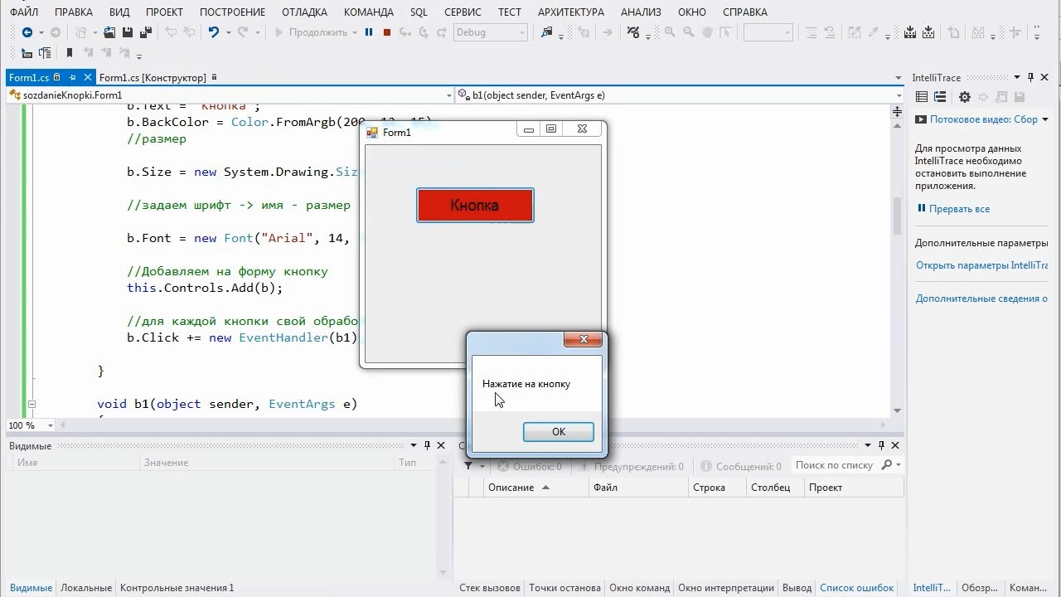
Task: Collapse the b1 method outline marker
Action: click(x=31, y=404)
